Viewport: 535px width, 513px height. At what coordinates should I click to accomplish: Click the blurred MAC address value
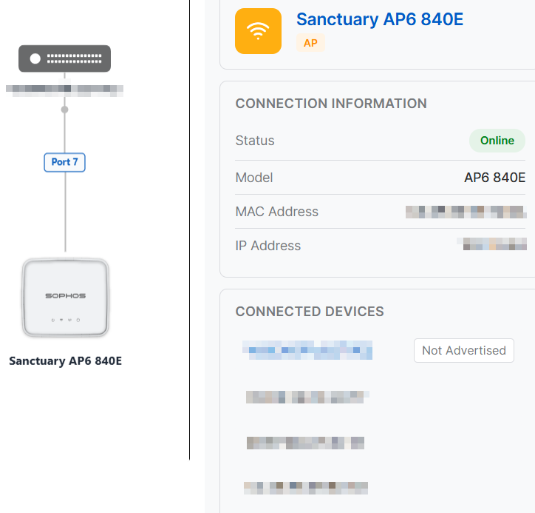(x=466, y=212)
